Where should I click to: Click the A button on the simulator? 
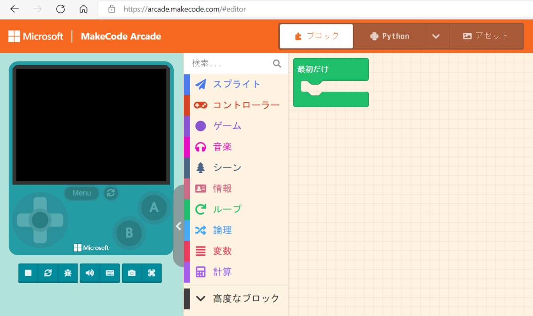(x=154, y=207)
